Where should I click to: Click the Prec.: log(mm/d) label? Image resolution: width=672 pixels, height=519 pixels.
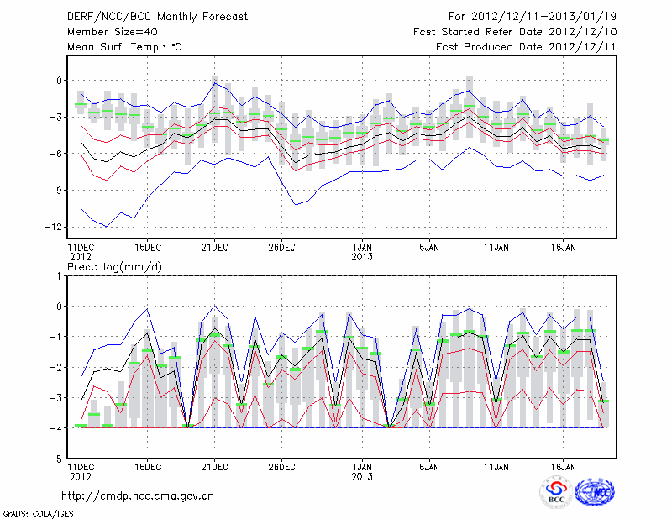click(x=115, y=266)
